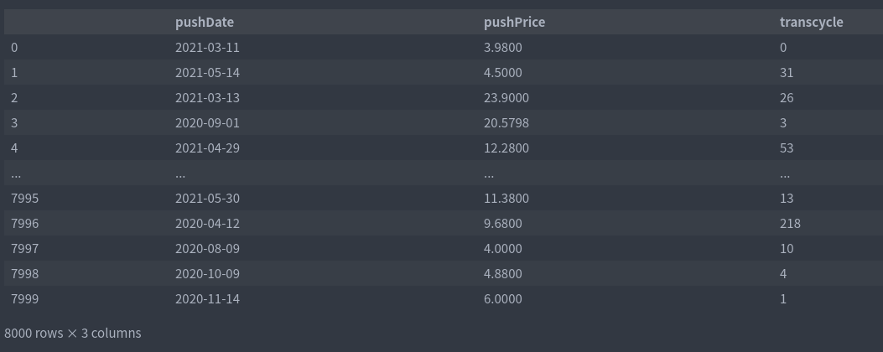Click the ellipsis in the pushPrice column
The width and height of the screenshot is (883, 352).
pyautogui.click(x=489, y=175)
